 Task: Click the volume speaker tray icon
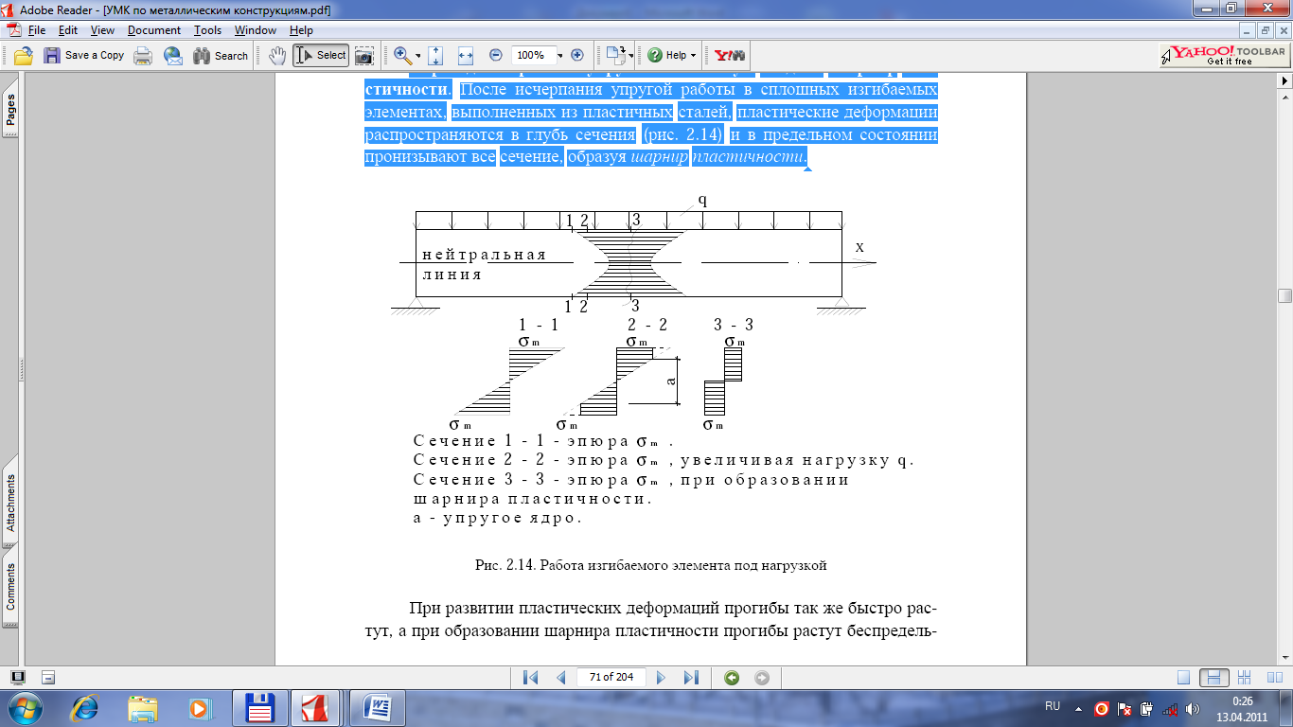click(x=1192, y=708)
